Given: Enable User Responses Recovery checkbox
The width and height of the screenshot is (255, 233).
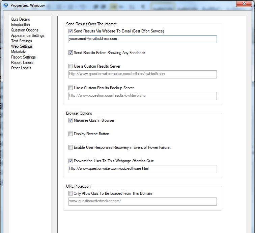Looking at the screenshot, I should (x=70, y=147).
